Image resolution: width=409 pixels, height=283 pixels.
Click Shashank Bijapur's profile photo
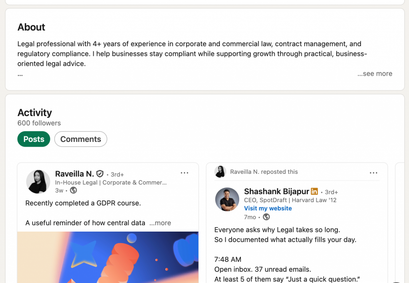pos(227,199)
